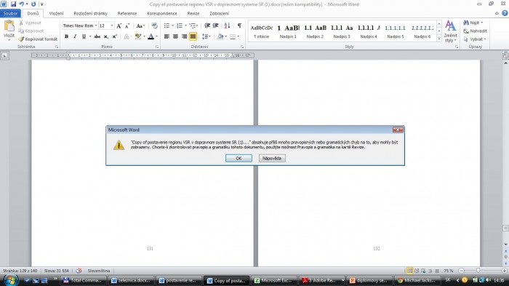Switch to the Rozložení stránky tab
The height and width of the screenshot is (286, 509).
(x=91, y=13)
